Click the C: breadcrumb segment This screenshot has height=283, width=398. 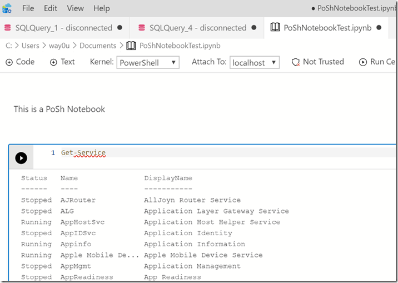pos(9,46)
